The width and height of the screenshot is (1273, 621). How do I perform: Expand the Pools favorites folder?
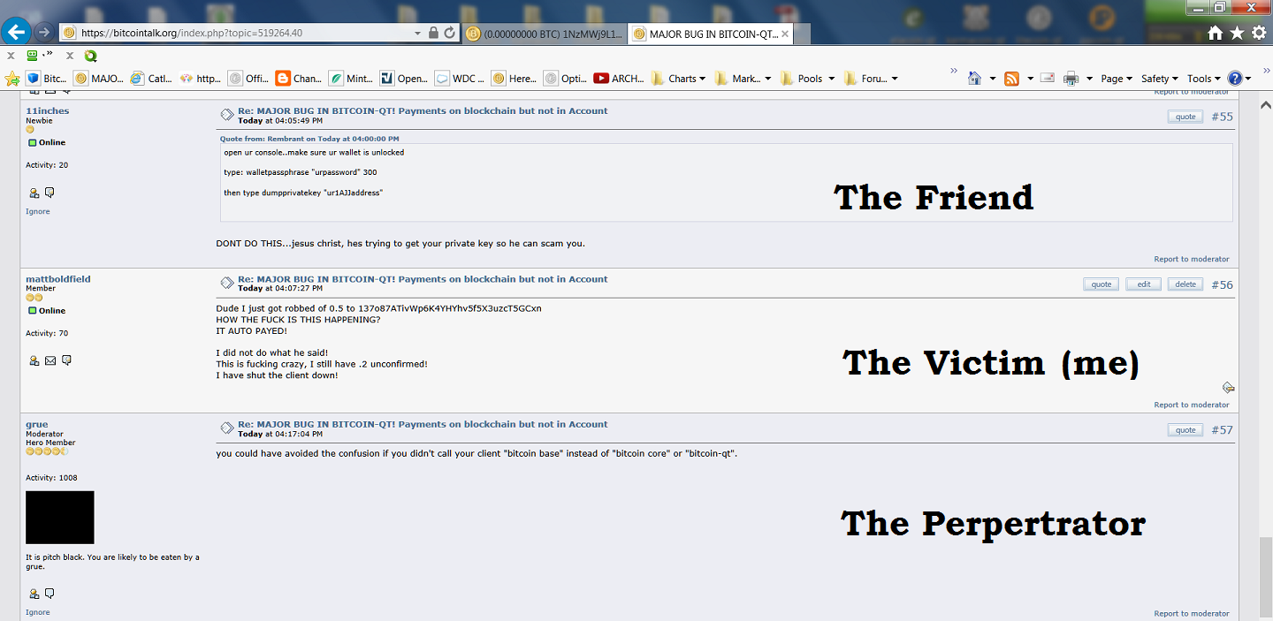807,79
